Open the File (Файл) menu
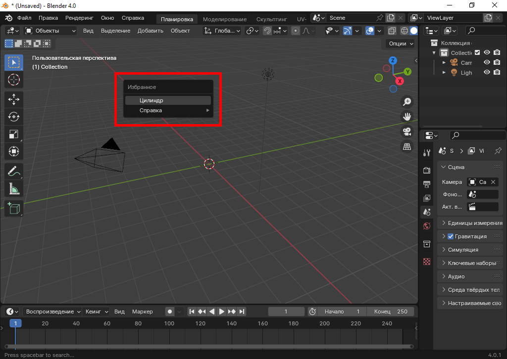The width and height of the screenshot is (507, 359). (x=24, y=18)
